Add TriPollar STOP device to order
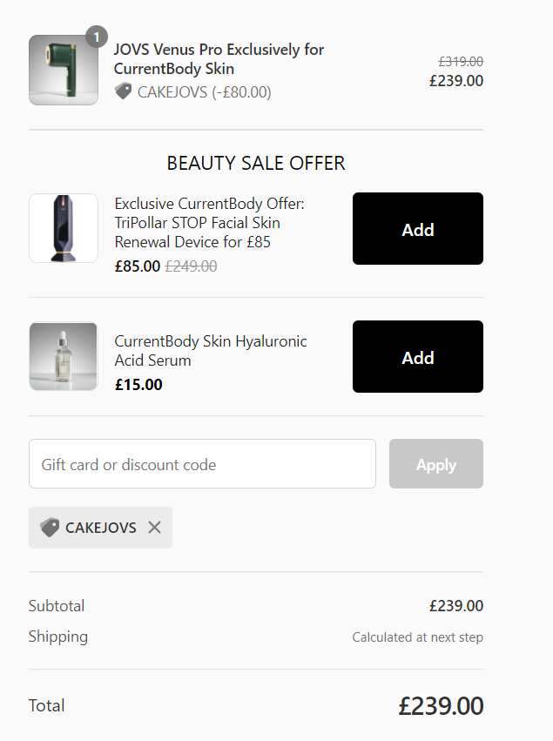The image size is (553, 741). pos(418,229)
